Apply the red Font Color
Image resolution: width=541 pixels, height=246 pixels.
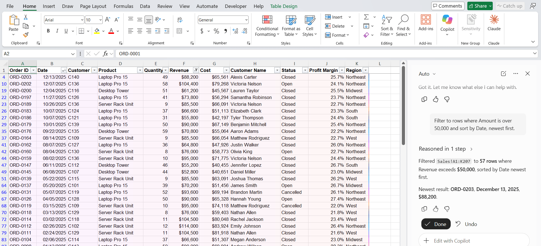(x=111, y=31)
